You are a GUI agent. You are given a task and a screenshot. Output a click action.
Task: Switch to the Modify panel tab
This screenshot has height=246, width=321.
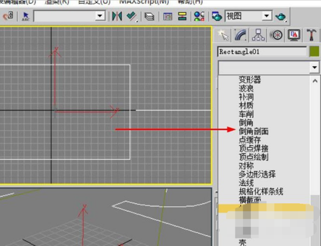241,35
